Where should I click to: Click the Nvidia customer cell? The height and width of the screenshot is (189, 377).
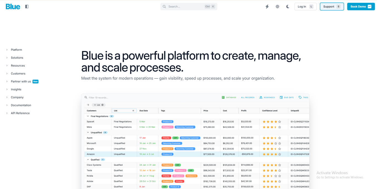90,176
